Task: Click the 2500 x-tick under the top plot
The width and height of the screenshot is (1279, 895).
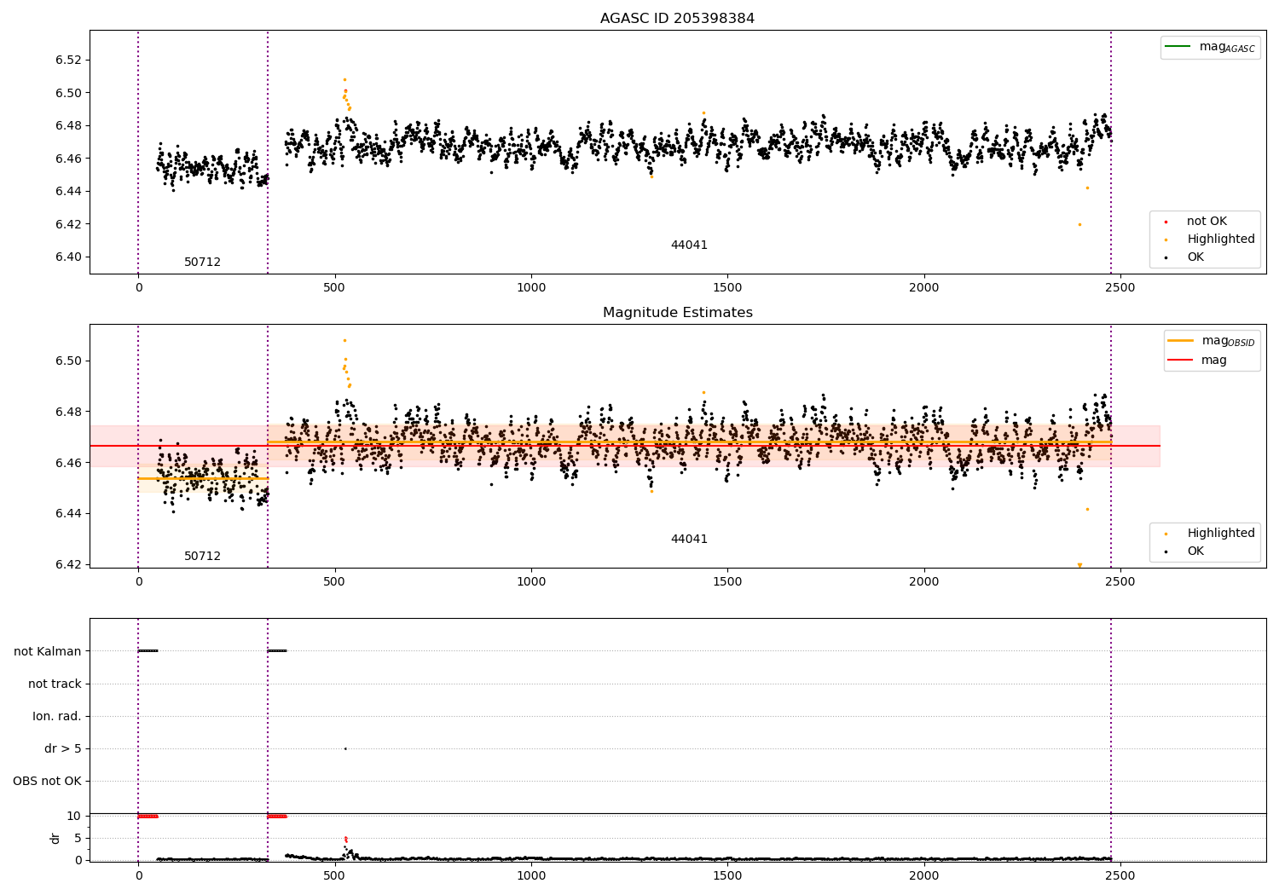Action: pyautogui.click(x=1120, y=288)
